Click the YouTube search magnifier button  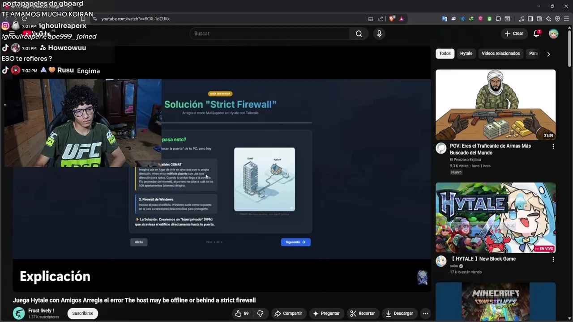coord(359,34)
